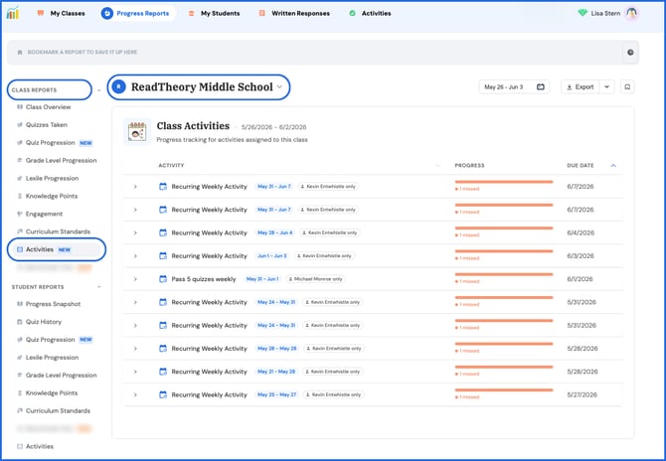666x461 pixels.
Task: Click progress bar in 6/4/2026 row
Action: [x=504, y=229]
